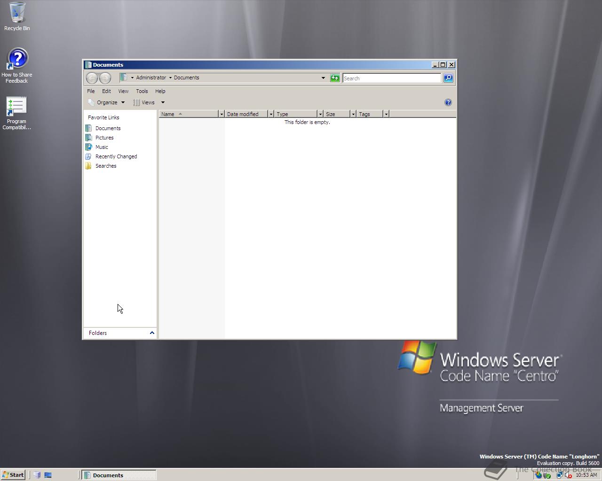
Task: Open the Size column filter dropdown
Action: click(353, 114)
